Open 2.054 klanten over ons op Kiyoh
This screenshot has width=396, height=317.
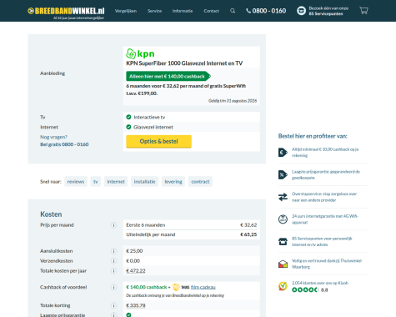point(320,283)
